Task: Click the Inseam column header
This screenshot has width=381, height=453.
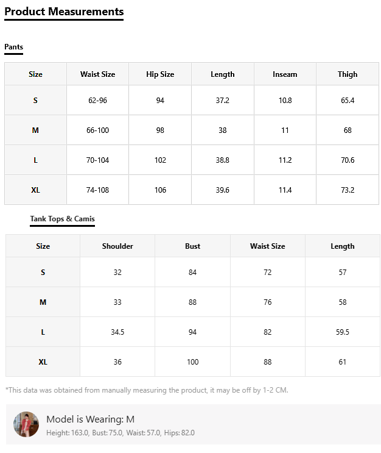Action: coord(285,74)
